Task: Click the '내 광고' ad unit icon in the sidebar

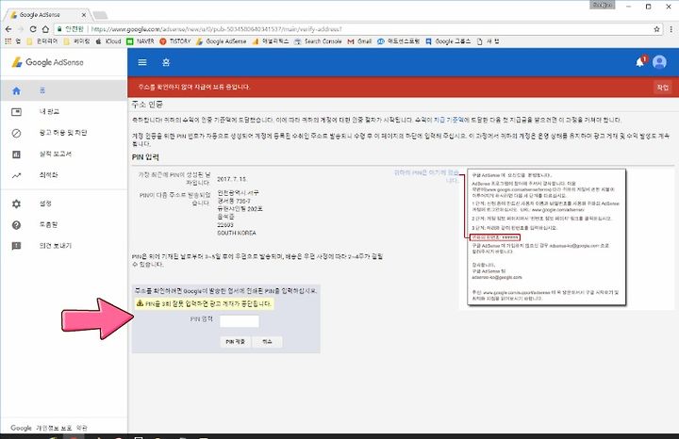Action: click(x=16, y=112)
